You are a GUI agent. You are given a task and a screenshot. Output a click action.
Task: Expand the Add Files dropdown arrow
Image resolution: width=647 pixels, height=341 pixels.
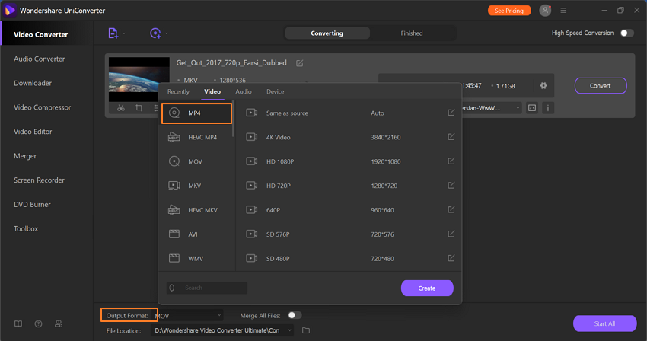[124, 33]
